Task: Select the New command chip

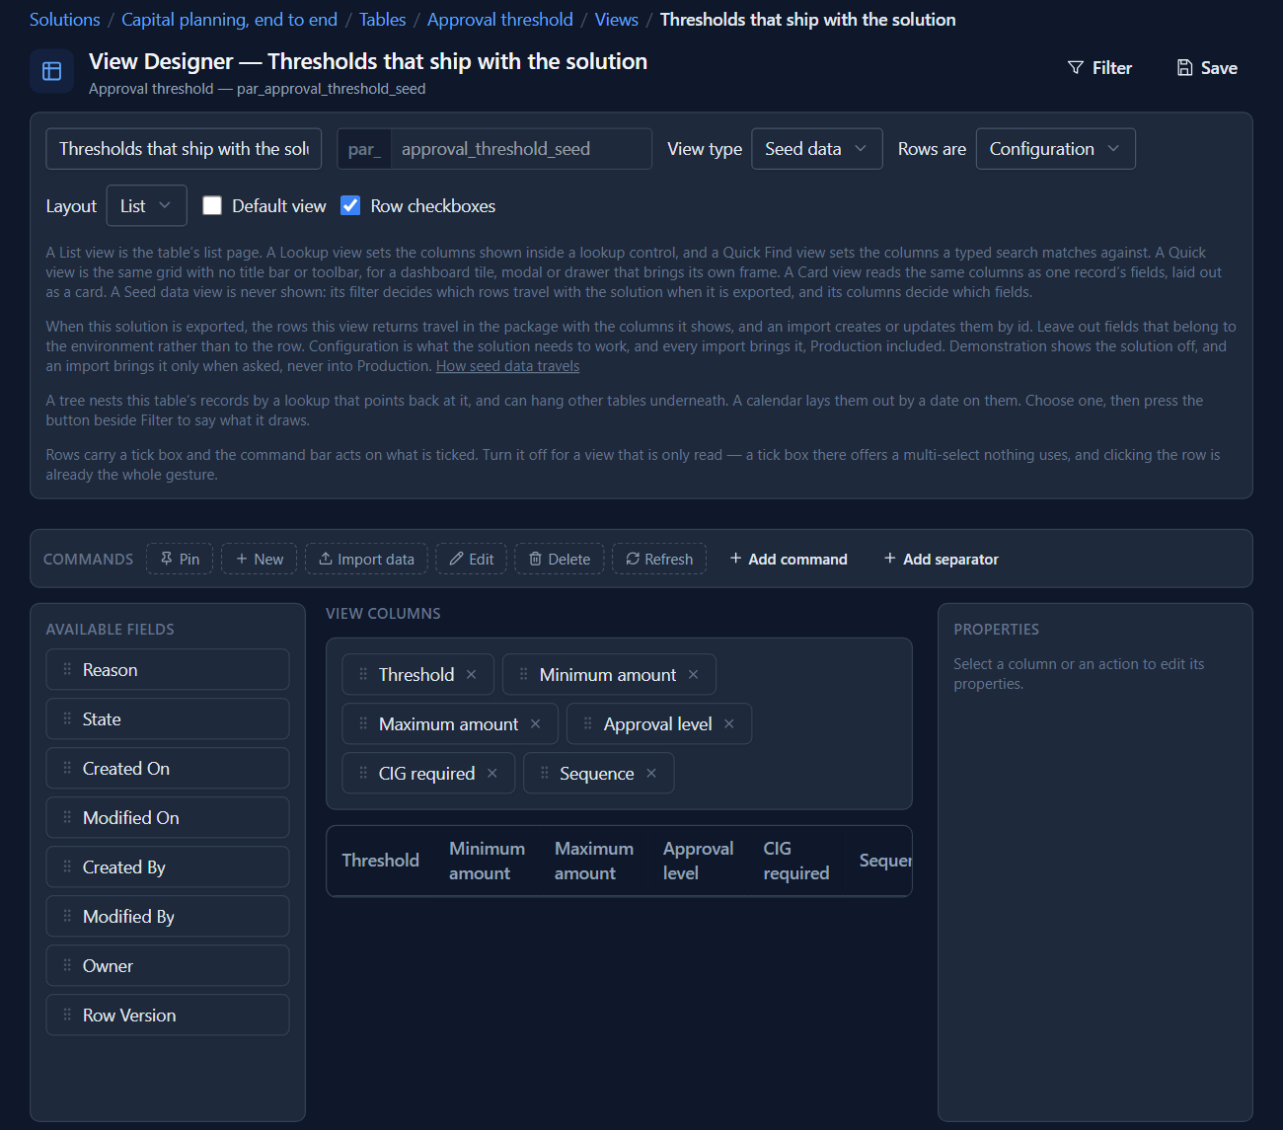Action: 260,559
